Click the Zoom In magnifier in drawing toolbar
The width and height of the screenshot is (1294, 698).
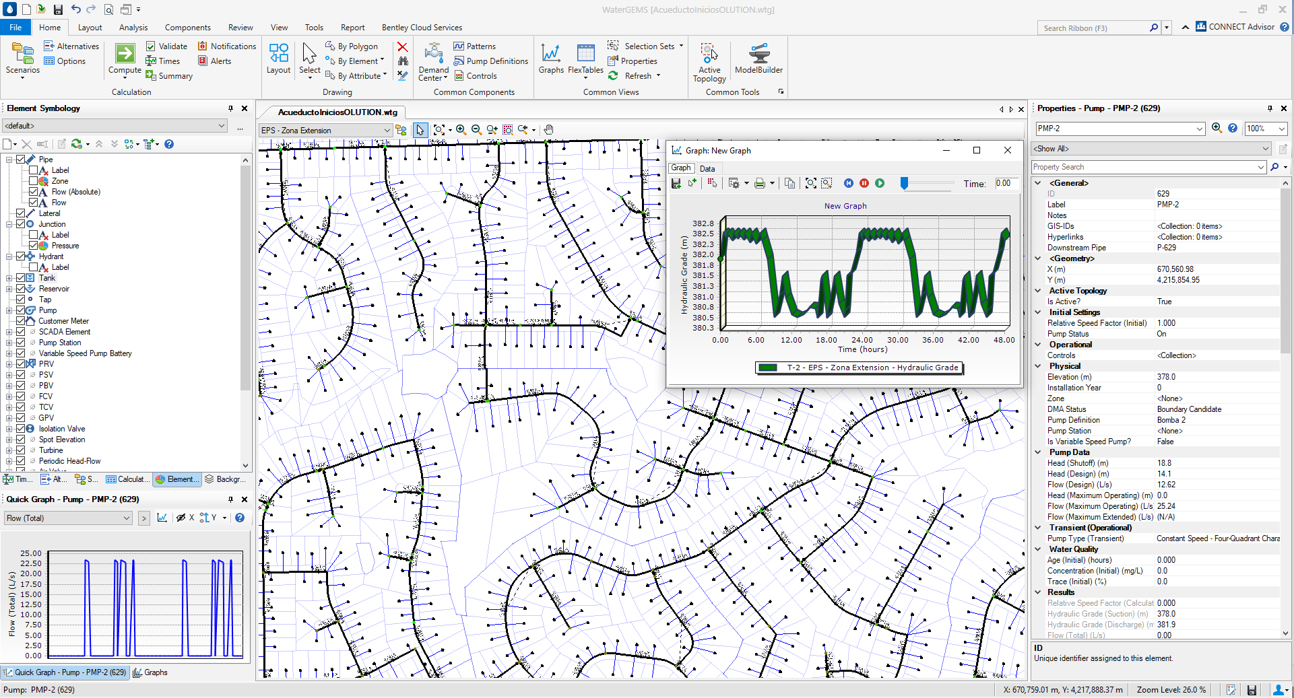click(461, 130)
